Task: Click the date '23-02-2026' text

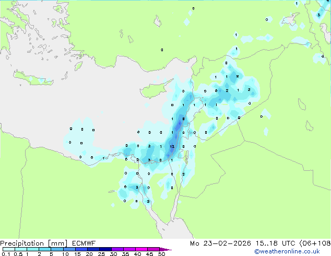Action: pos(227,243)
